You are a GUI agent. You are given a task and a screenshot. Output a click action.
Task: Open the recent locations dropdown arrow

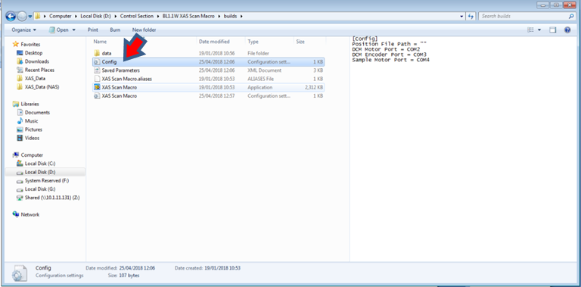pyautogui.click(x=30, y=17)
